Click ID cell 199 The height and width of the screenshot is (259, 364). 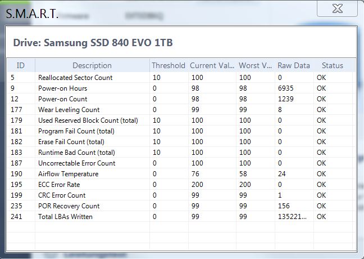16,195
